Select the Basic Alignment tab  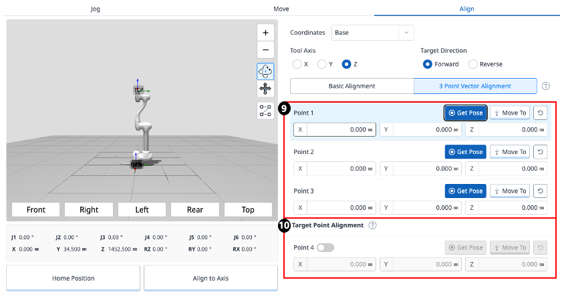click(x=352, y=86)
